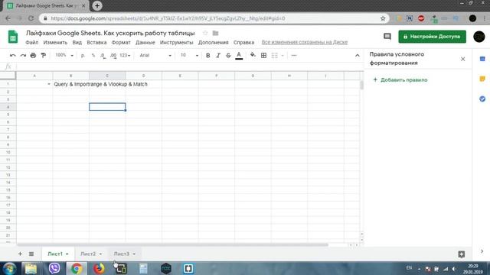
Task: Open the Tasks side panel icon
Action: coord(482,99)
